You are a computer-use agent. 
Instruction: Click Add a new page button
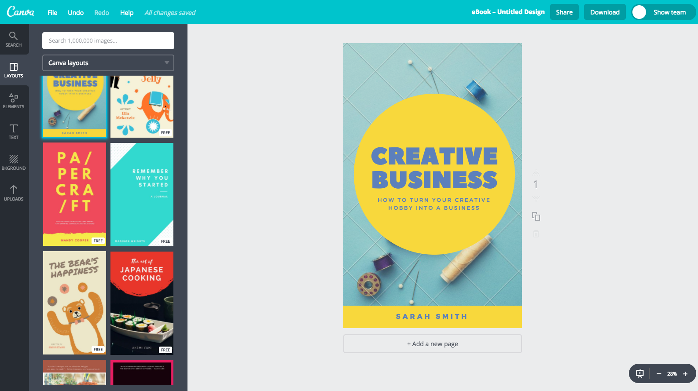tap(433, 344)
